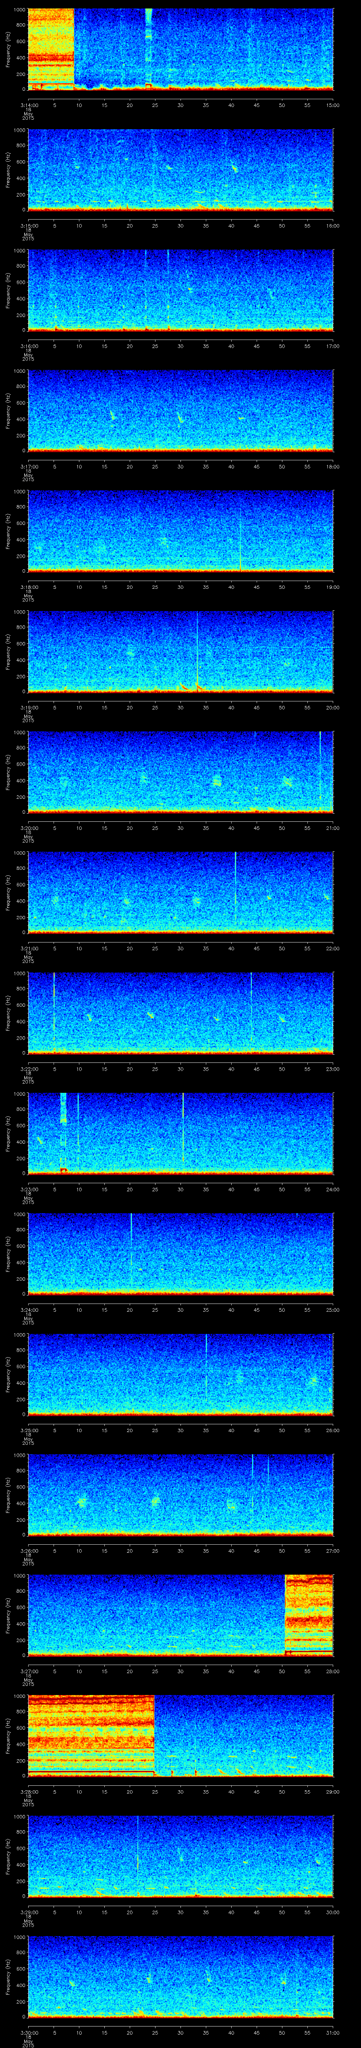Click the 22:00 end time label
This screenshot has width=361, height=2048.
tap(332, 948)
